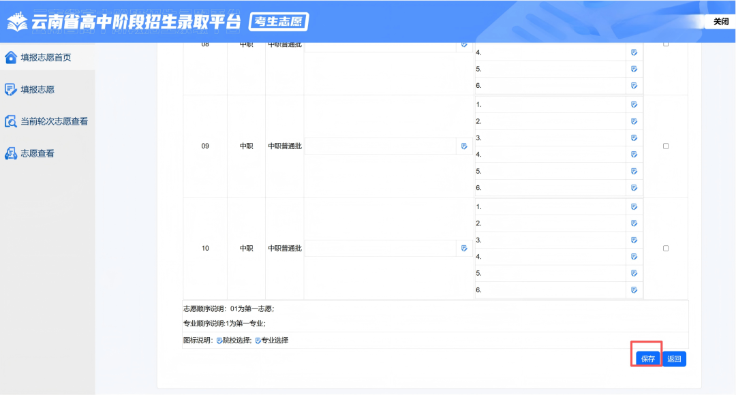The height and width of the screenshot is (395, 736).
Task: Click major 1 input field in row 10
Action: pyautogui.click(x=550, y=207)
